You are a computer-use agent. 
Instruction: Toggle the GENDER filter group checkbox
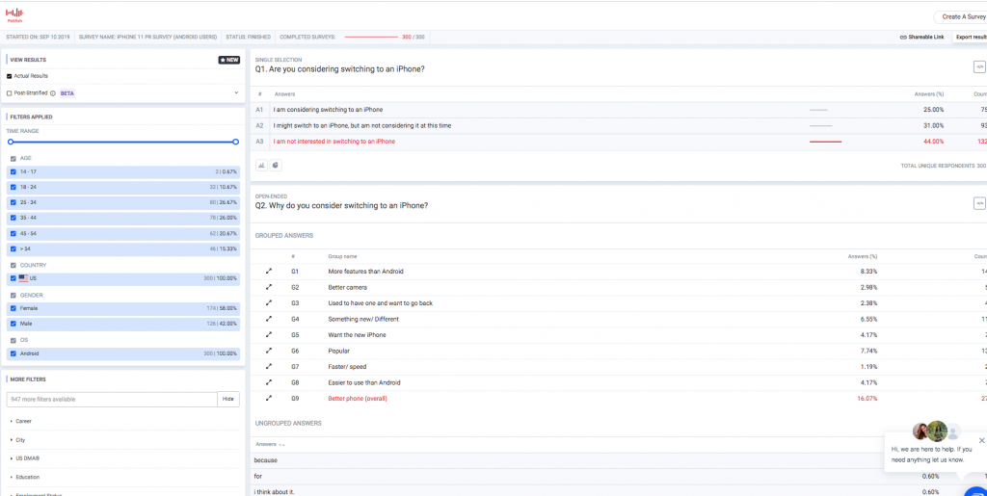pos(13,295)
